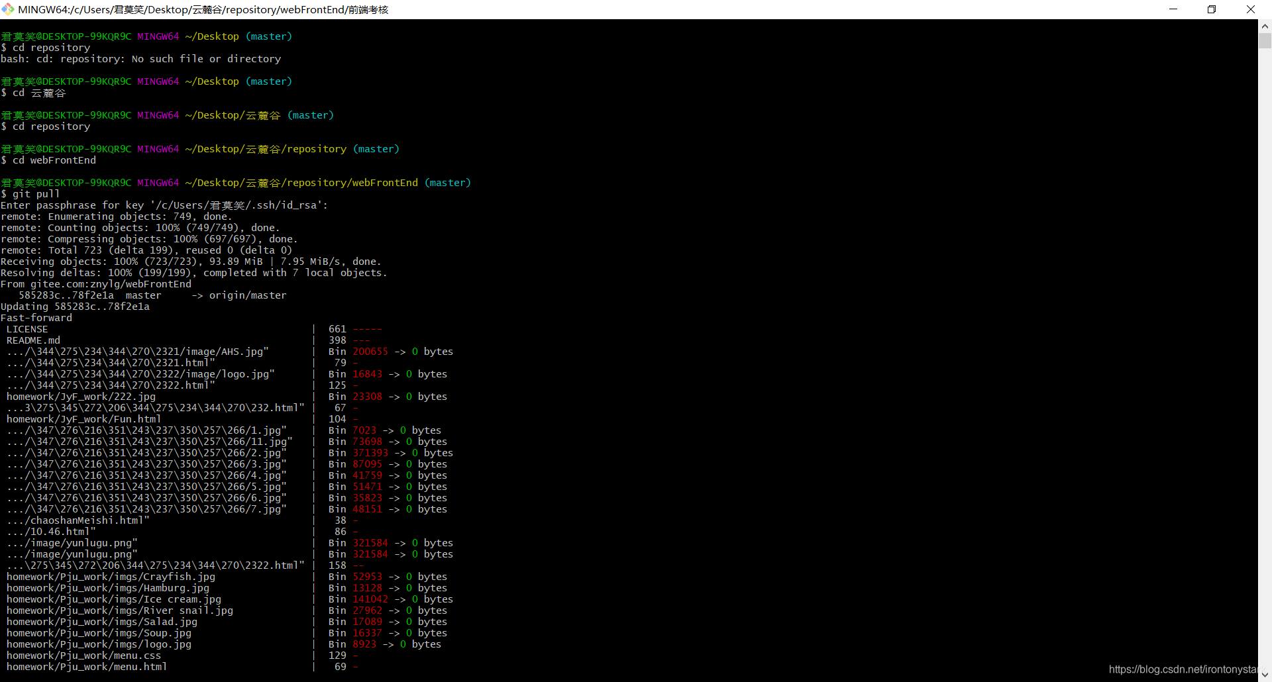The image size is (1272, 682).
Task: Click 'From gitee.com:znylg/webFrontEnd' line
Action: [x=96, y=284]
